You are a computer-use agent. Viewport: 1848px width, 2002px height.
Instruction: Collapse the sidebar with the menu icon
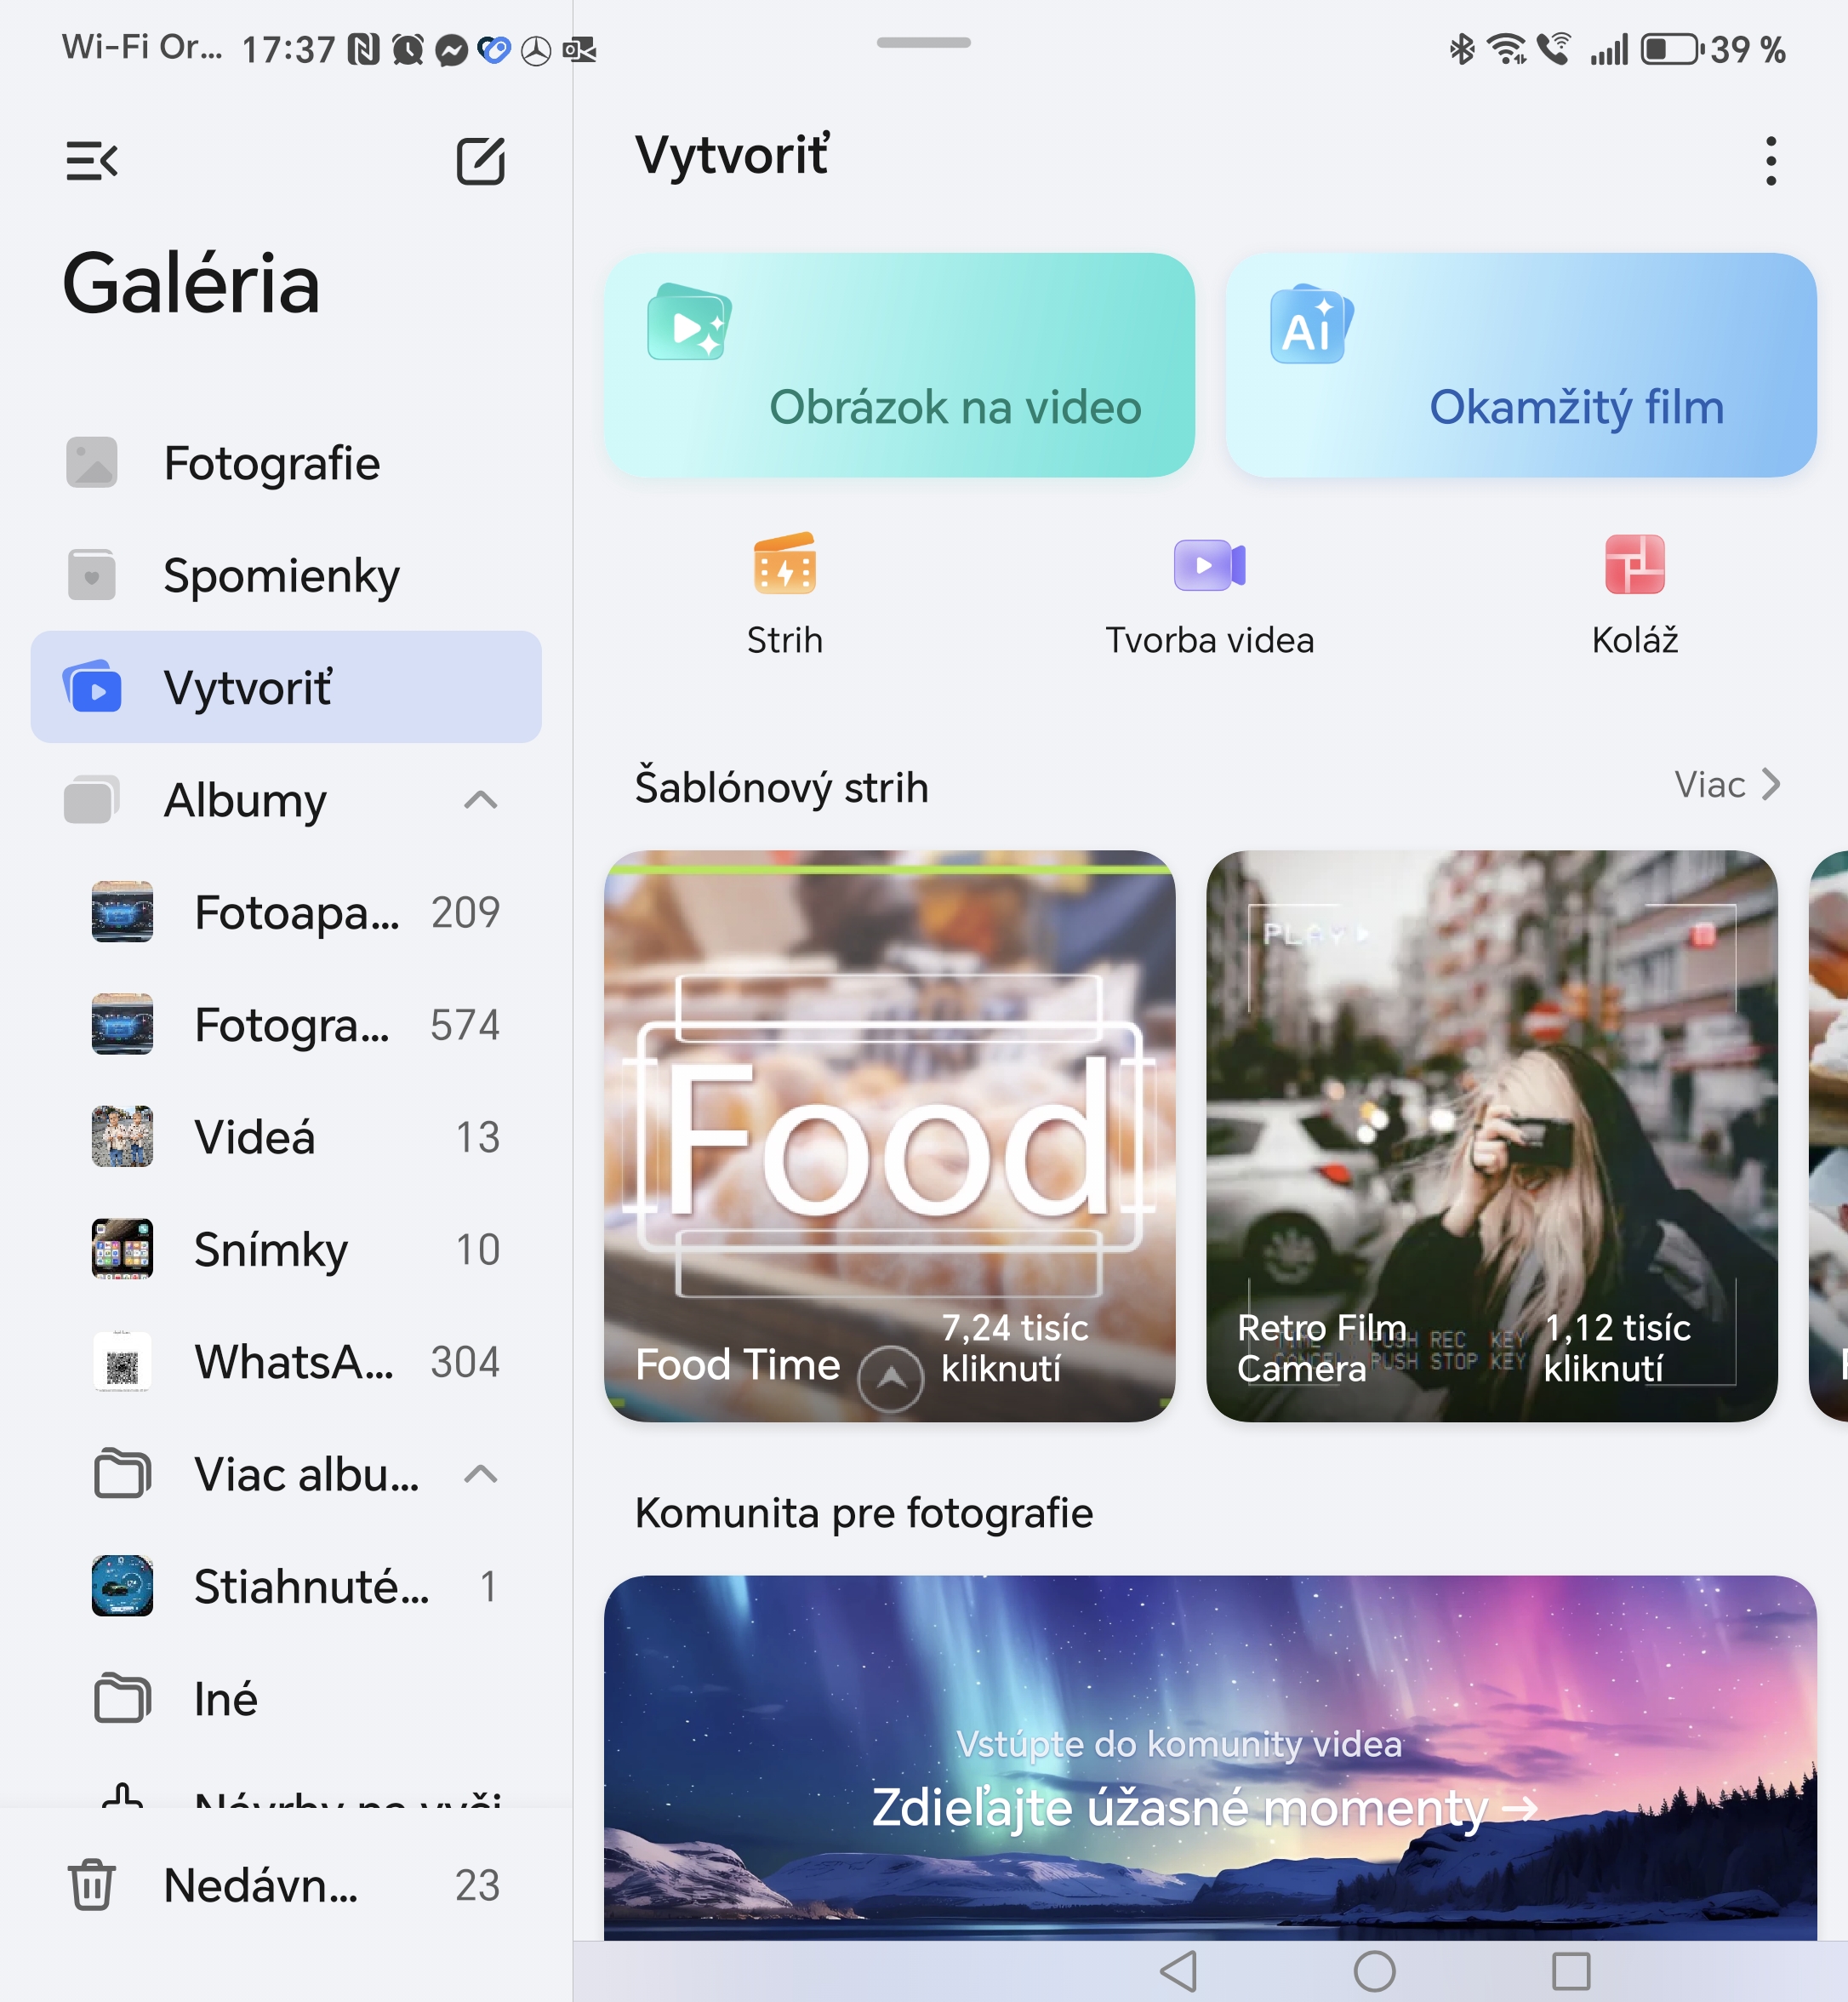91,161
